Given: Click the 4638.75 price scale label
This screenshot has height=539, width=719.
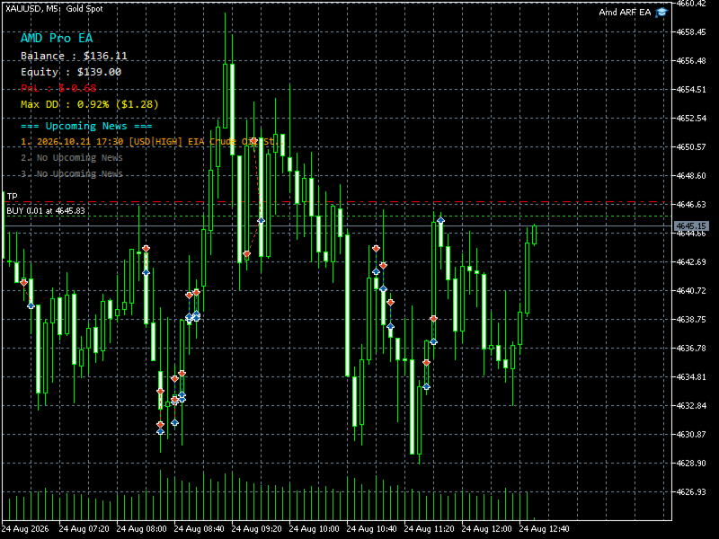Looking at the screenshot, I should (x=691, y=320).
